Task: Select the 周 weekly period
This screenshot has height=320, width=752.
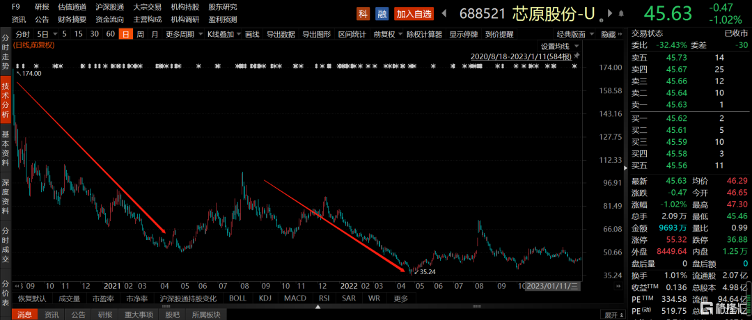Action: 140,35
